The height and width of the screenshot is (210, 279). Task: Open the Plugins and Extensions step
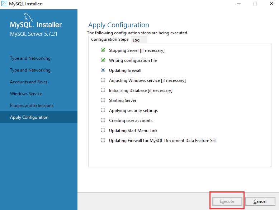(x=32, y=106)
